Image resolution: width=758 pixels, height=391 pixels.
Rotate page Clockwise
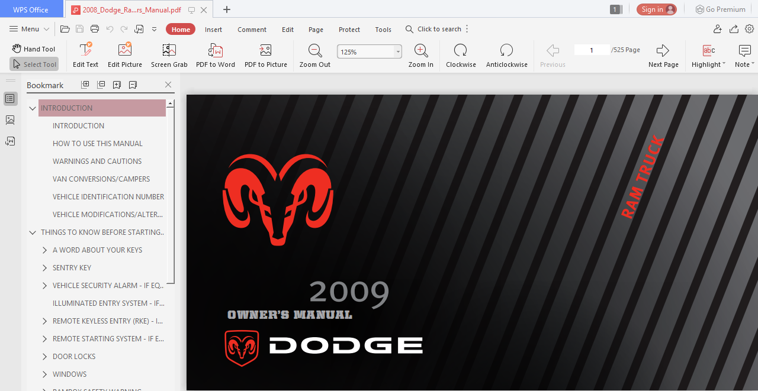[x=461, y=56]
